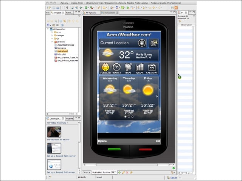Expand the preview folder

(52, 42)
